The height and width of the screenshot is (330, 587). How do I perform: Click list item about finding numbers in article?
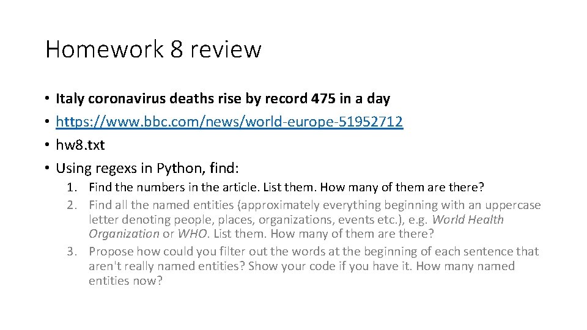click(286, 187)
